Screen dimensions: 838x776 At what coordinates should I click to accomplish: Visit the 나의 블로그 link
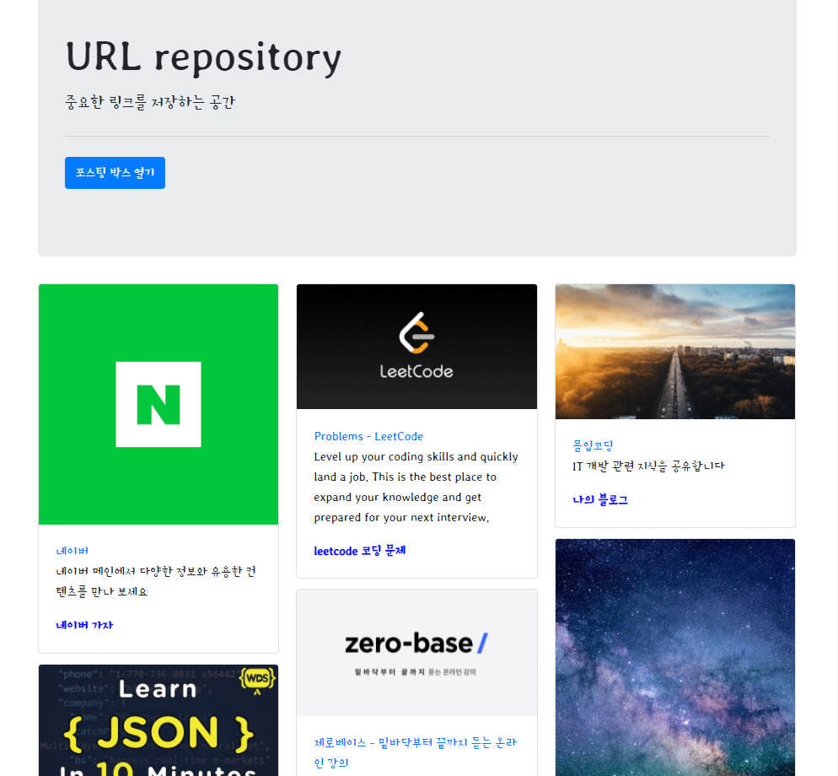(x=599, y=499)
